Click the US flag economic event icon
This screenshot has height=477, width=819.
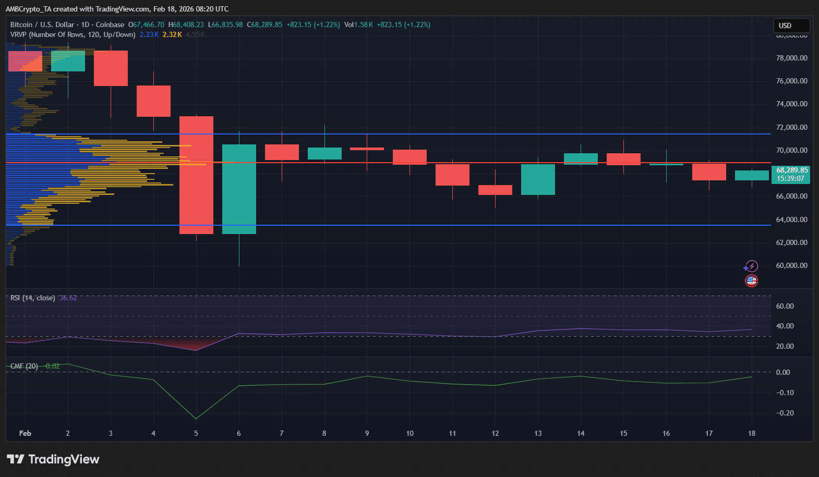click(751, 281)
